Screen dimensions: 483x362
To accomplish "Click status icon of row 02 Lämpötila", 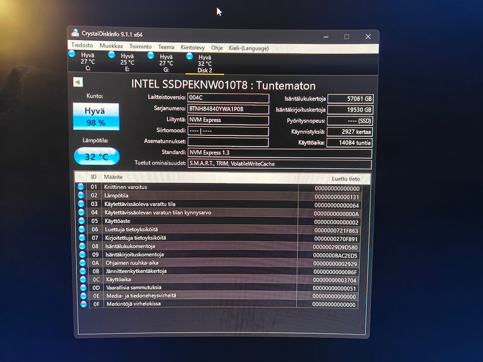I will pyautogui.click(x=81, y=195).
